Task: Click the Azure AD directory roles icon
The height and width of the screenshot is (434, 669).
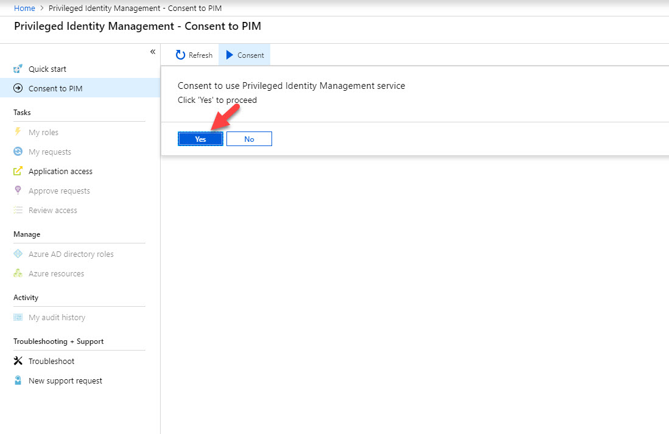Action: [18, 253]
